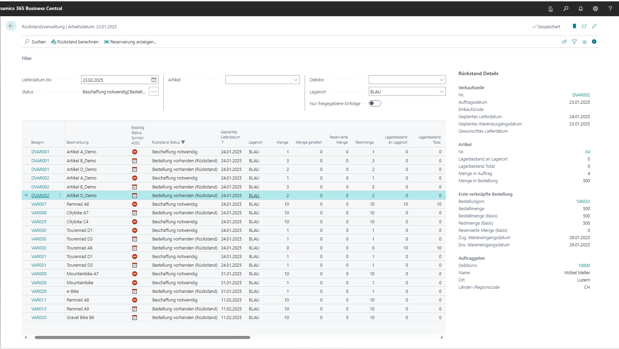Click the Status assist-edit ellipsis button
This screenshot has width=619, height=349.
(x=154, y=92)
